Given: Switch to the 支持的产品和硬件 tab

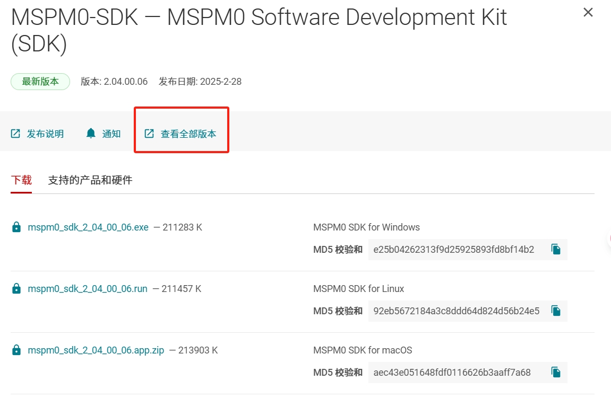Looking at the screenshot, I should tap(90, 180).
